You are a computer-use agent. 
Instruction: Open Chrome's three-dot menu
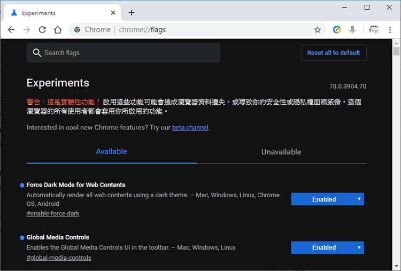coord(390,30)
